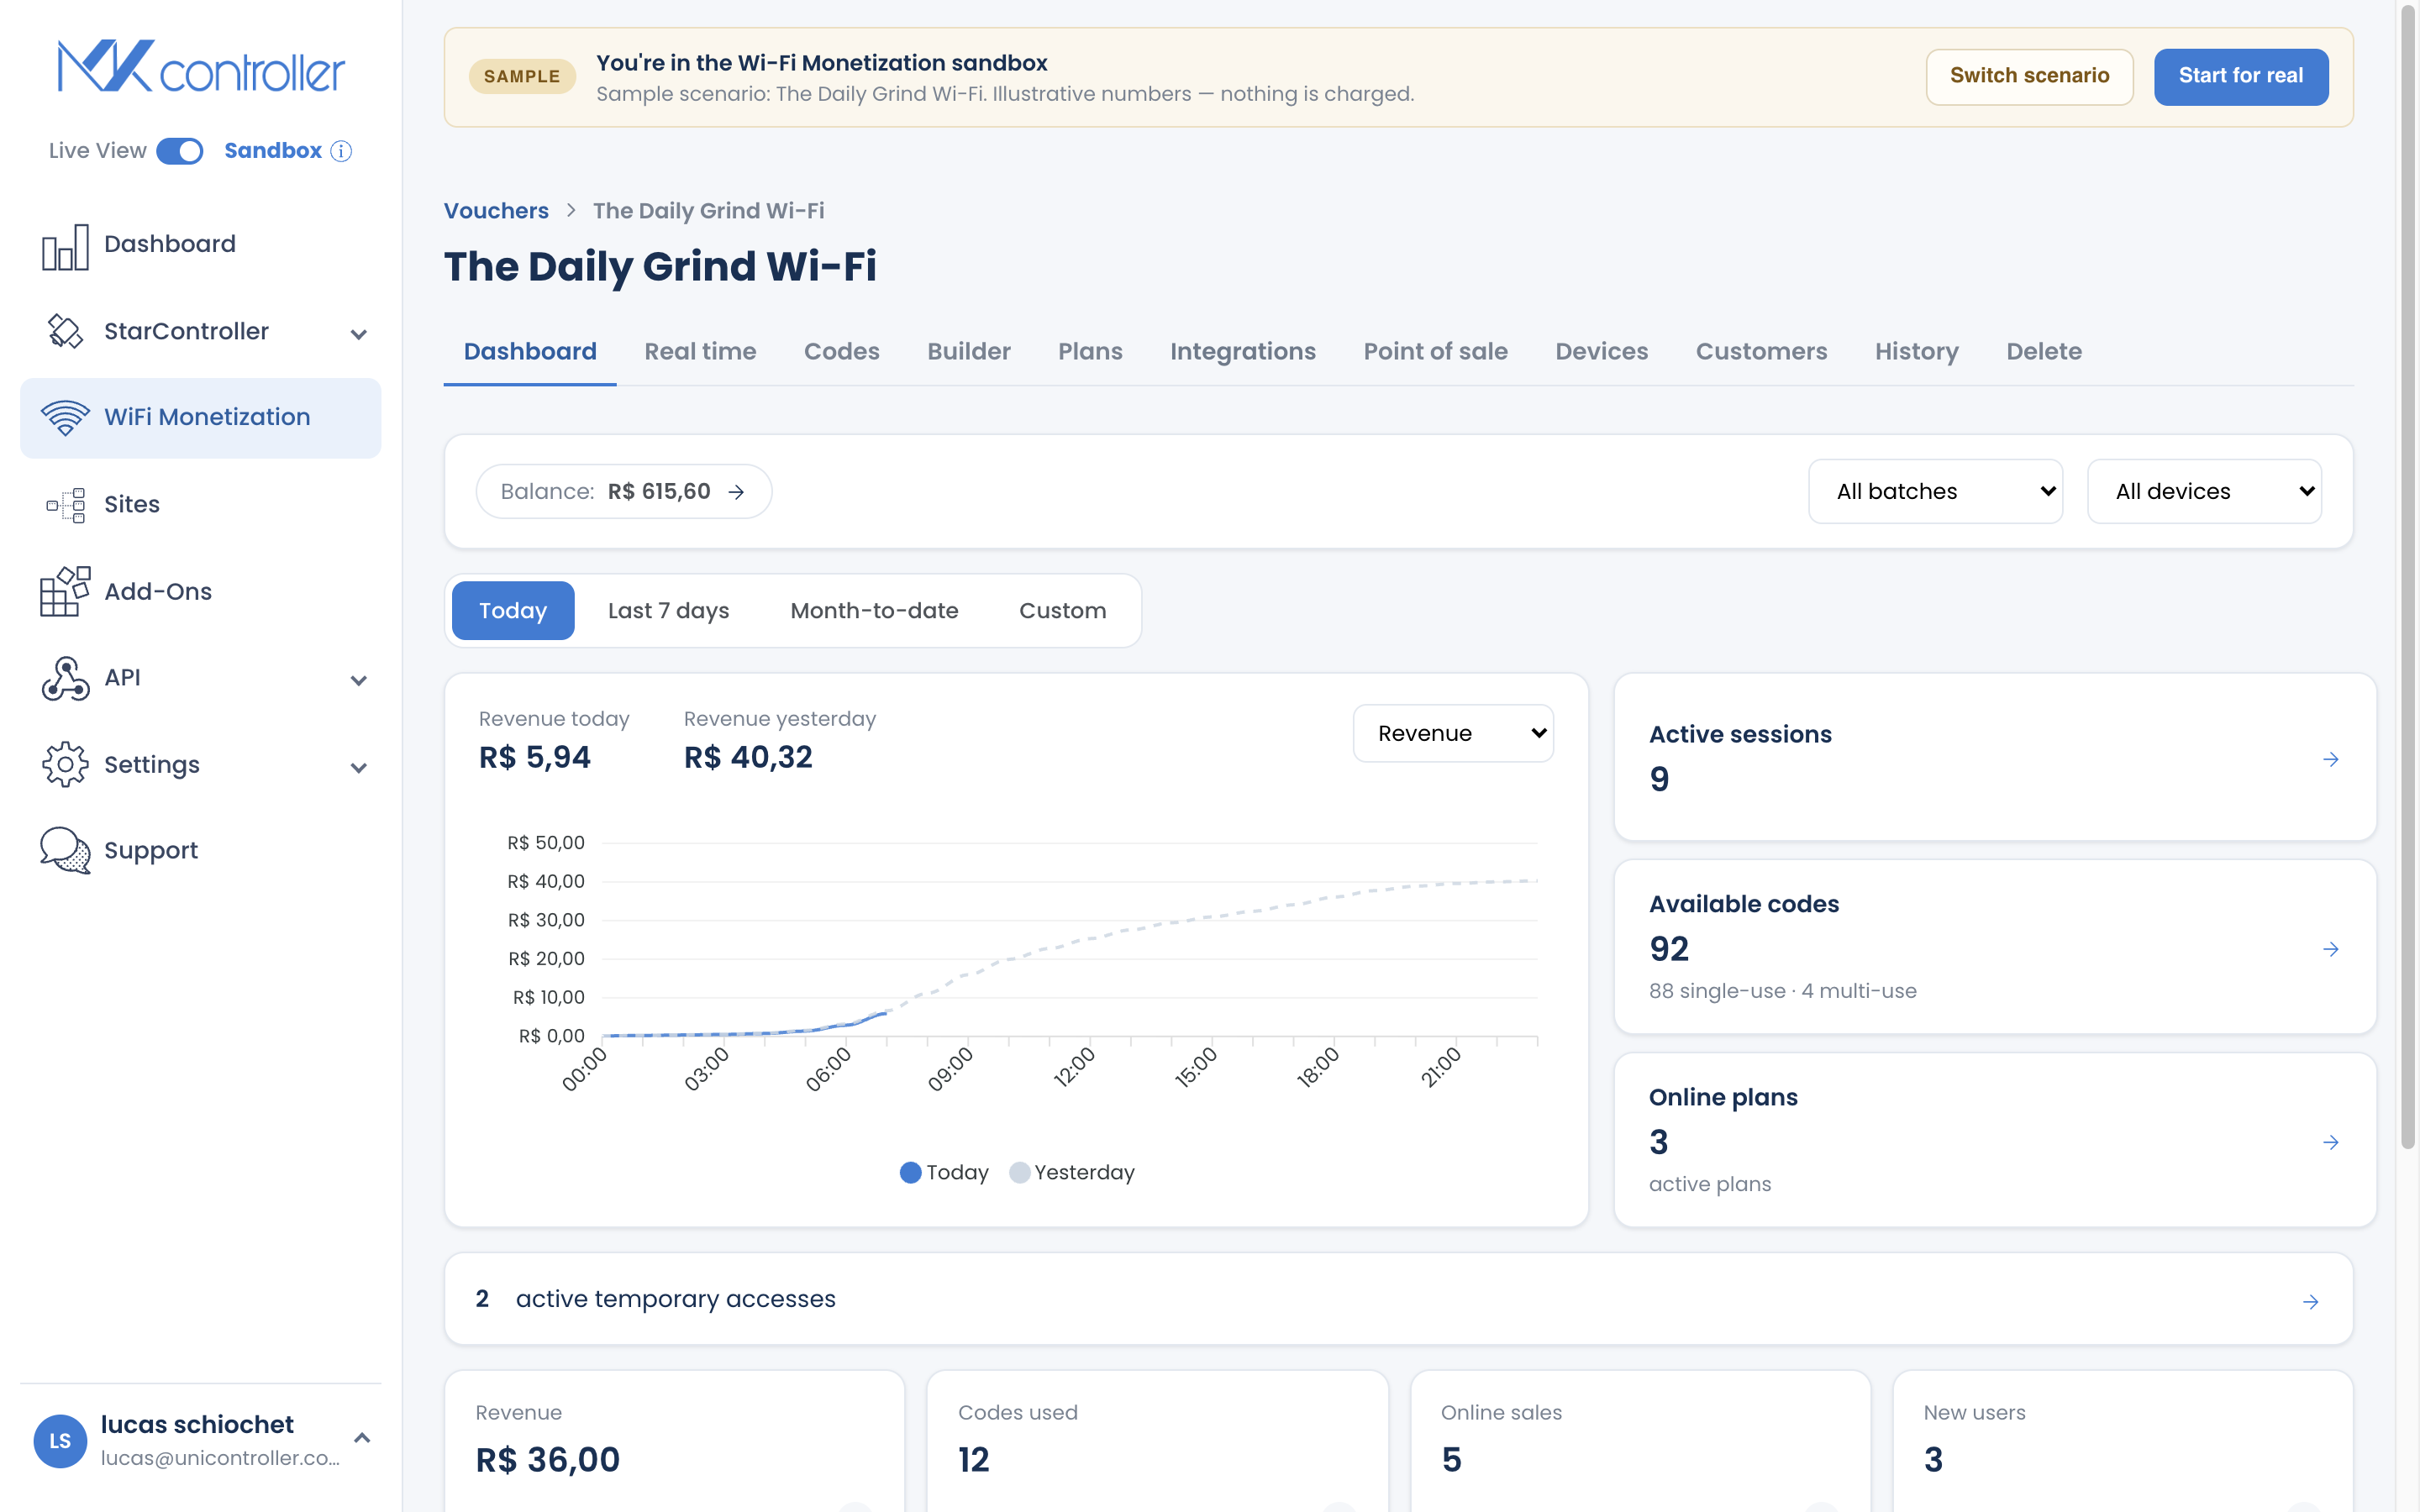Click the Switch scenario button
Screen dimensions: 2420x1512
[x=2029, y=76]
